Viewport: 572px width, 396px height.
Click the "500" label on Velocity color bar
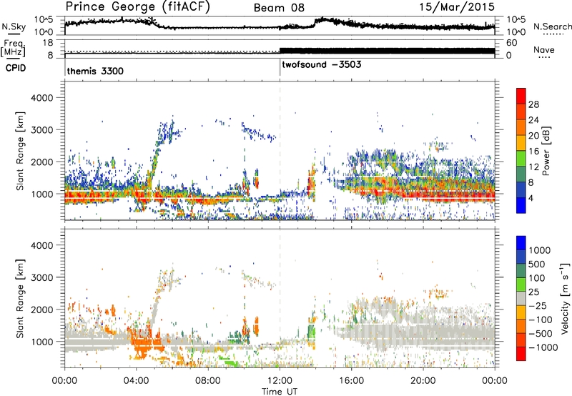point(537,264)
